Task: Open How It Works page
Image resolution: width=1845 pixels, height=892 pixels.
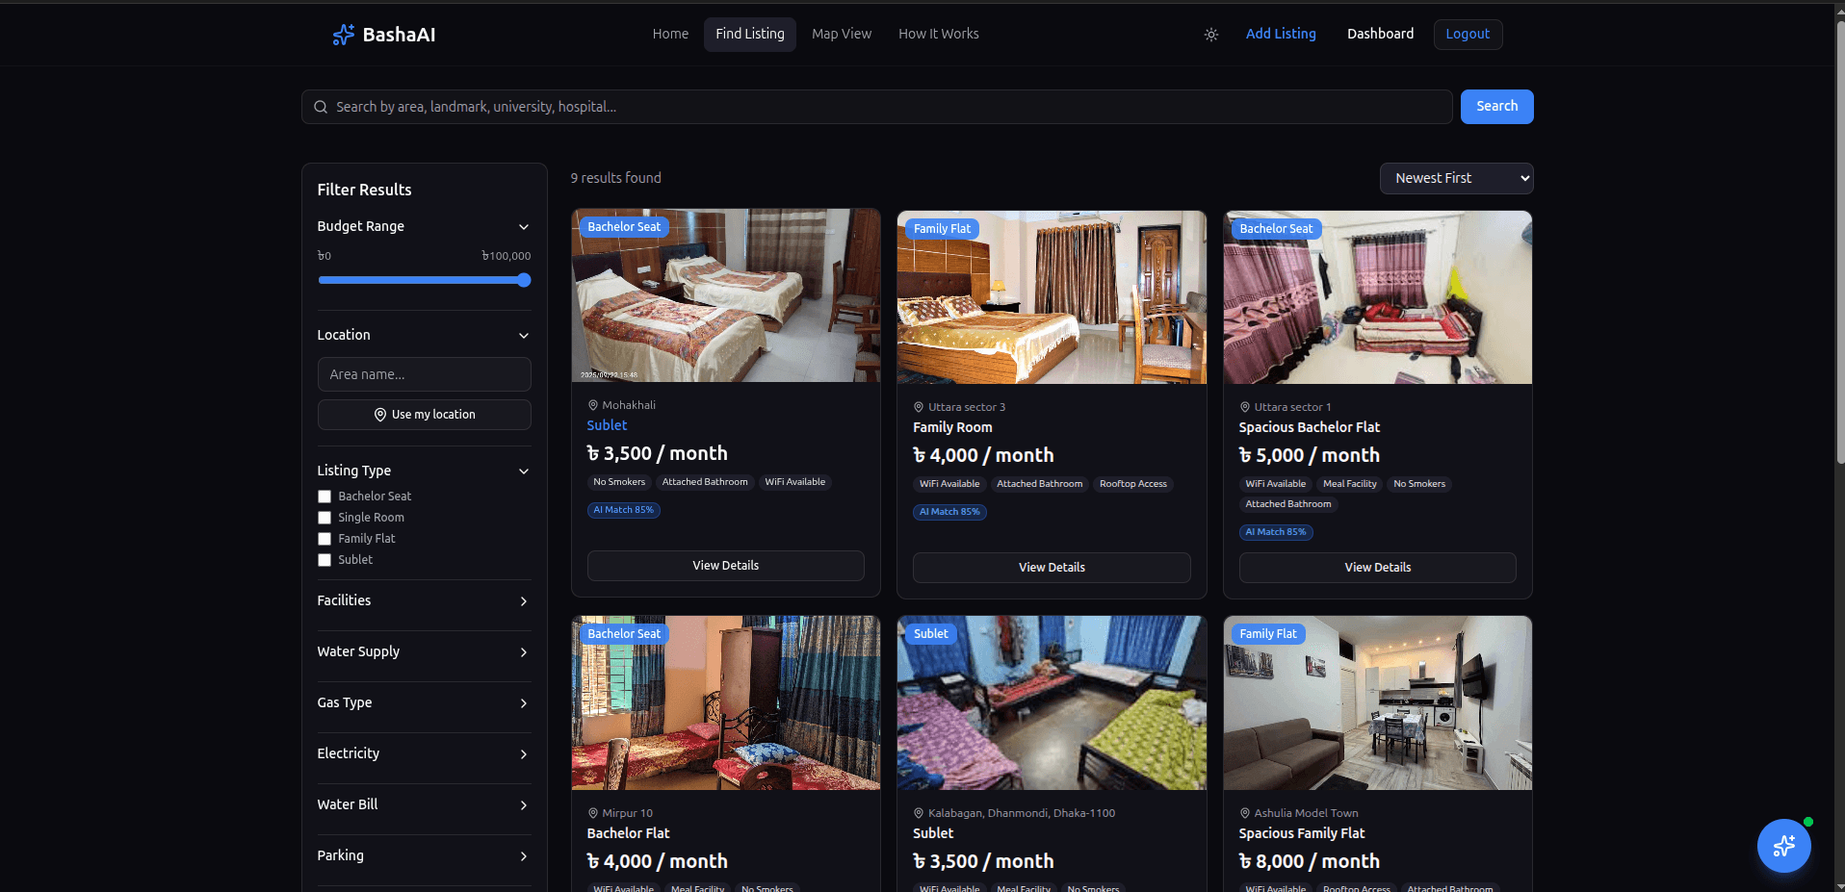Action: [939, 34]
